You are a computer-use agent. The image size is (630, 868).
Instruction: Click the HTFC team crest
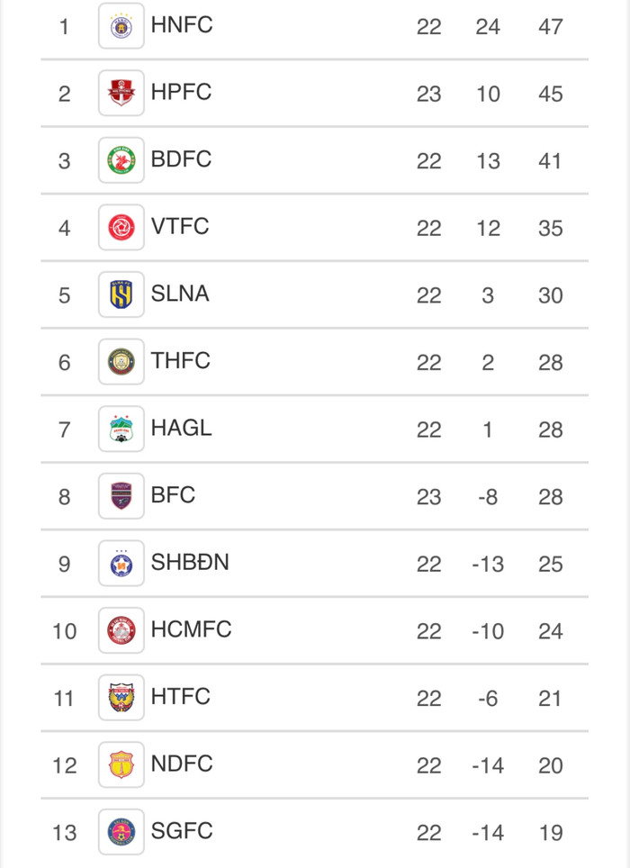click(x=121, y=698)
